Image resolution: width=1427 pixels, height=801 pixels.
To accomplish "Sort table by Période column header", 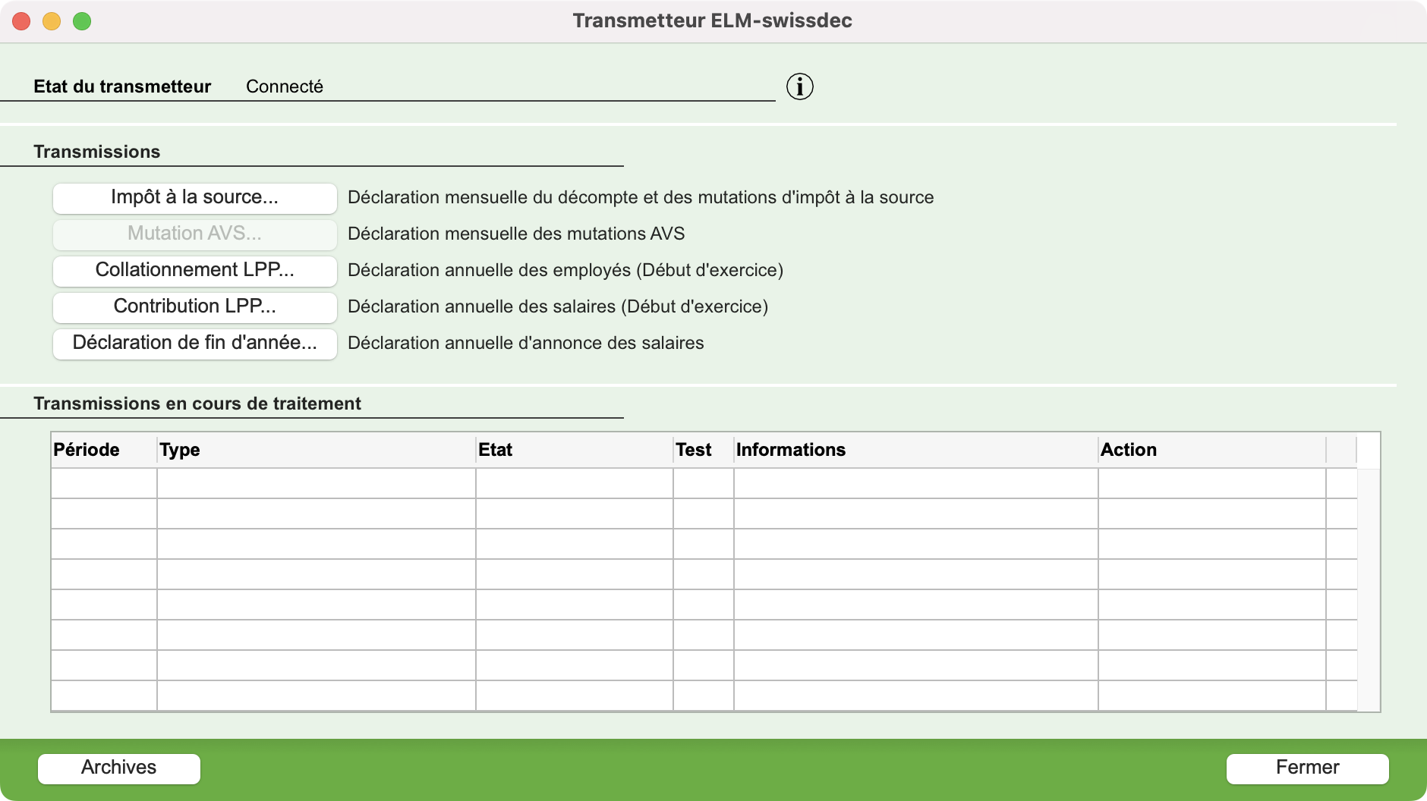I will tap(104, 450).
